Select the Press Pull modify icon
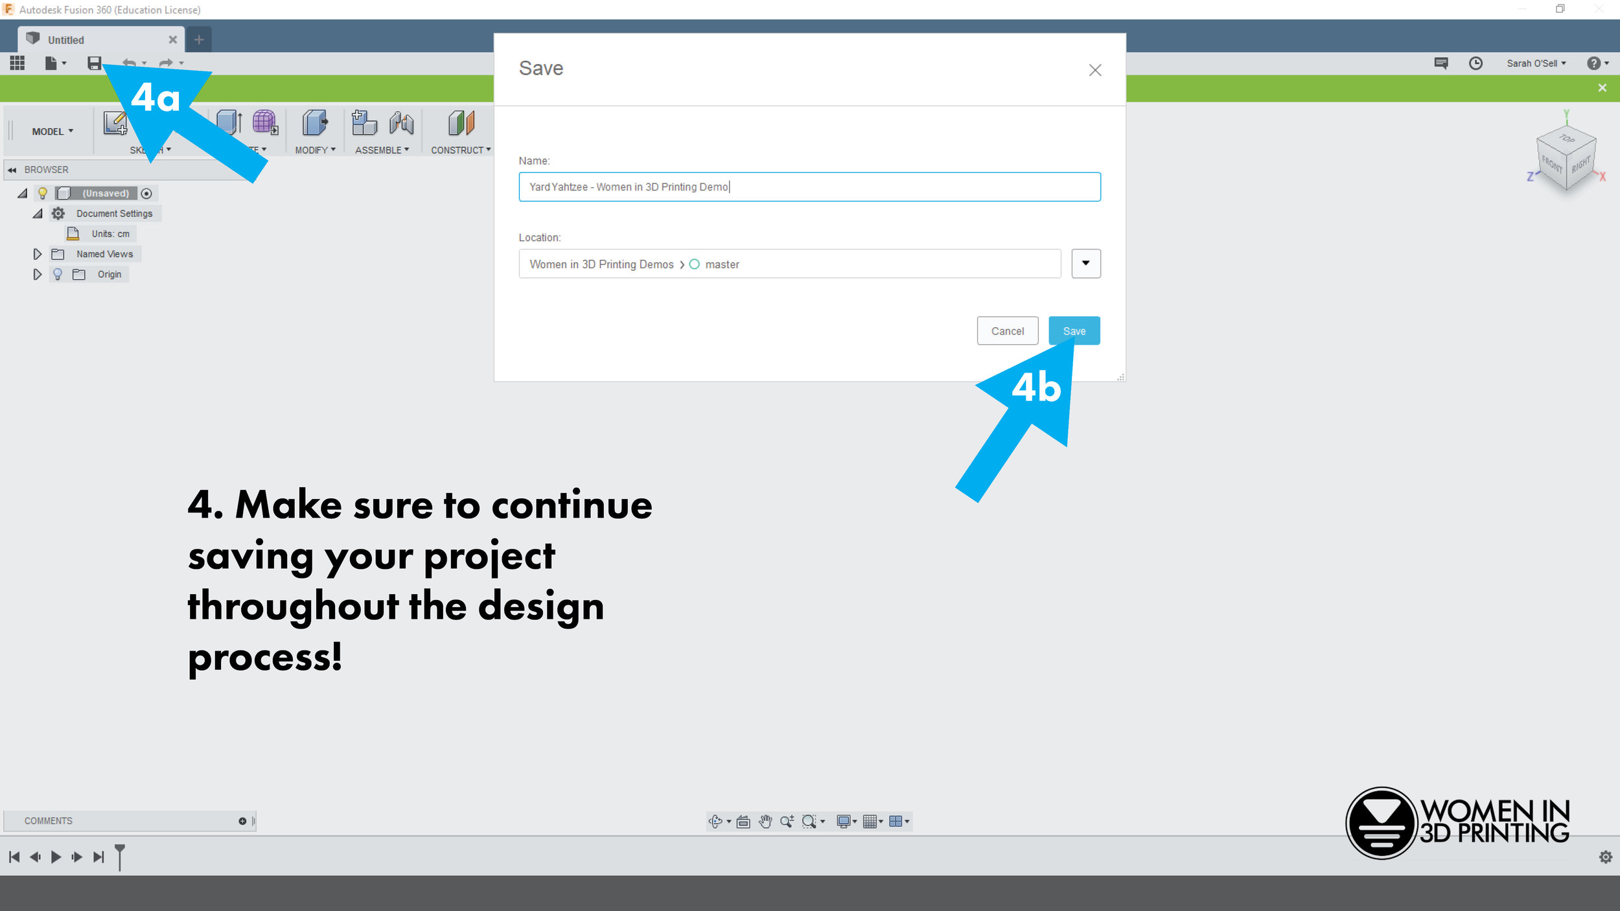Screen dimensions: 1620x911 pos(315,122)
